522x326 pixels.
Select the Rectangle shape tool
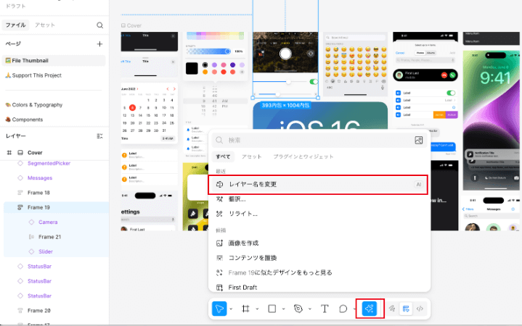272,309
